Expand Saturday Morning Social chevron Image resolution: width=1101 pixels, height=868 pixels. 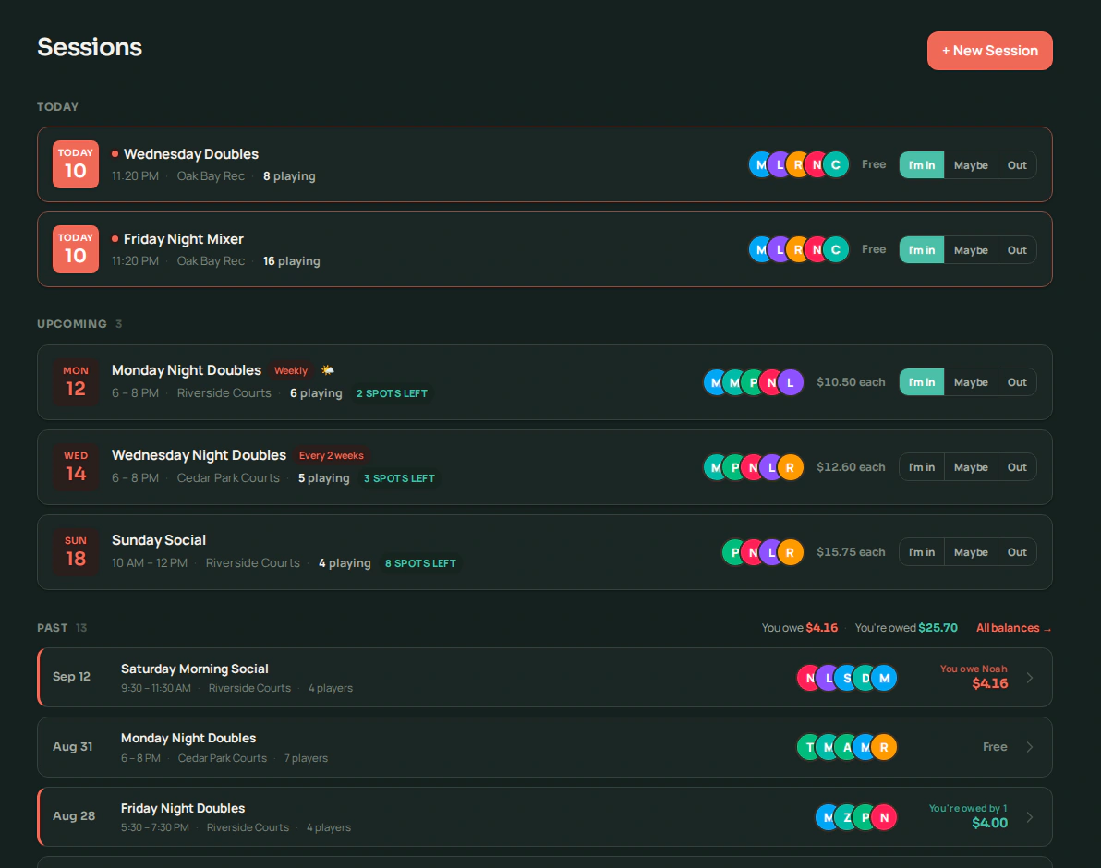point(1029,677)
